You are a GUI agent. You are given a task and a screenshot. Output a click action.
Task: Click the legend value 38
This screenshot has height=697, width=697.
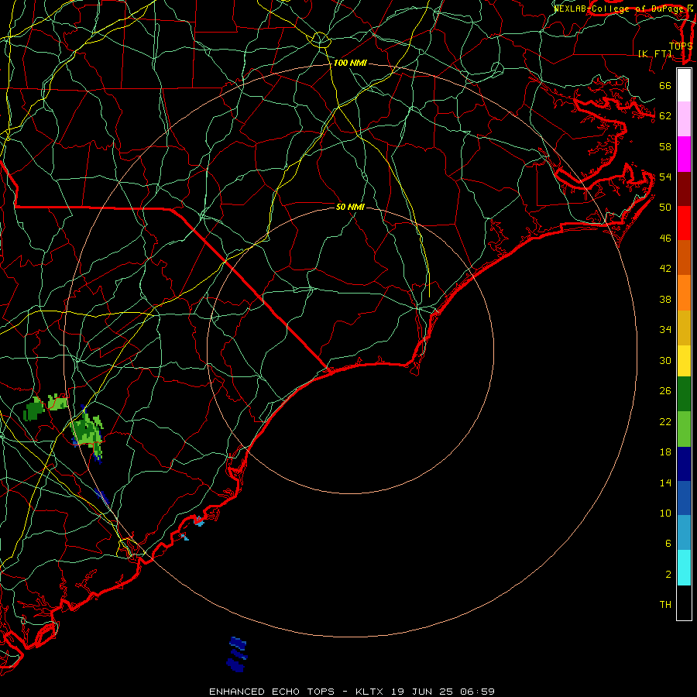[665, 300]
